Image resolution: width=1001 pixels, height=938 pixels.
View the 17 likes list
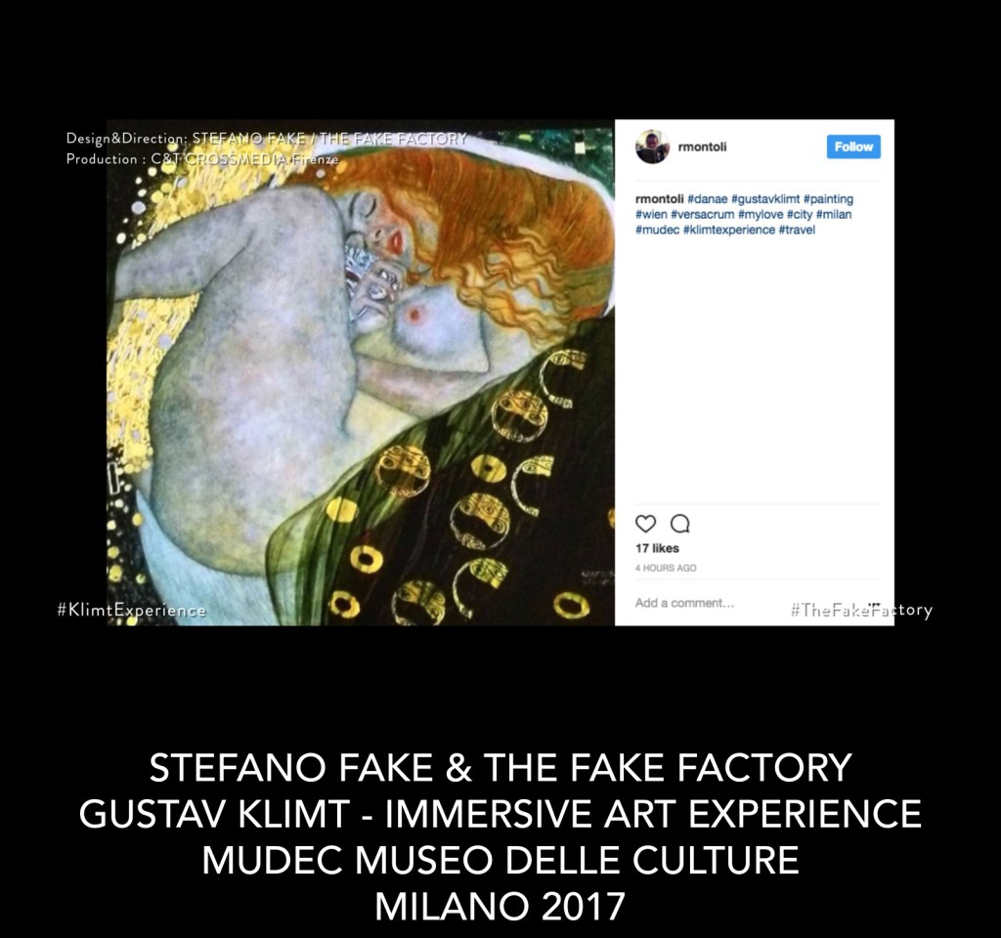click(x=657, y=548)
